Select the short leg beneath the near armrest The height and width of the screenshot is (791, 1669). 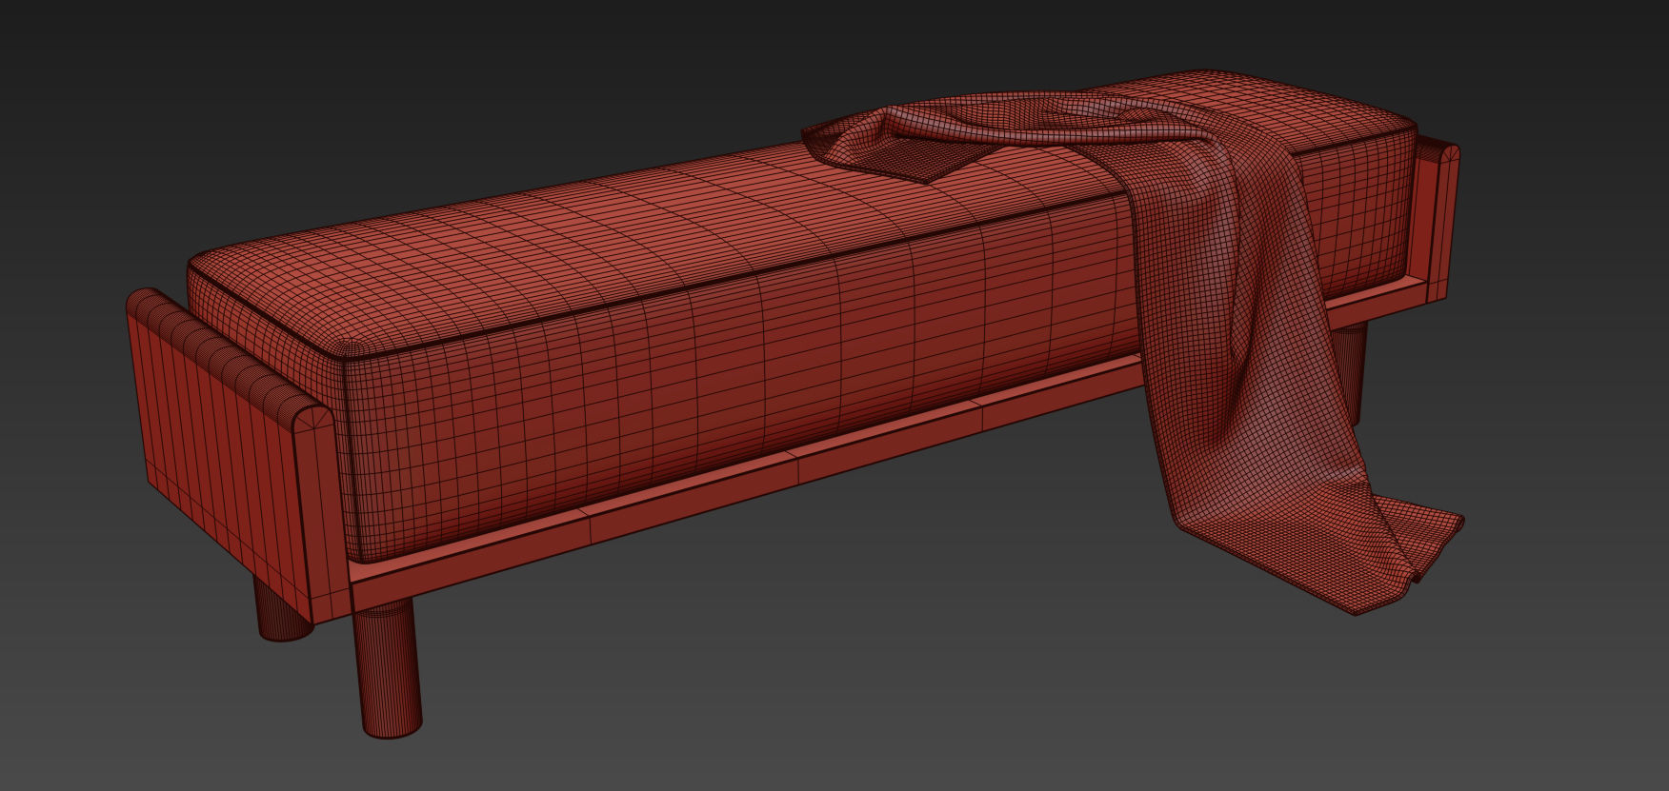click(x=282, y=609)
